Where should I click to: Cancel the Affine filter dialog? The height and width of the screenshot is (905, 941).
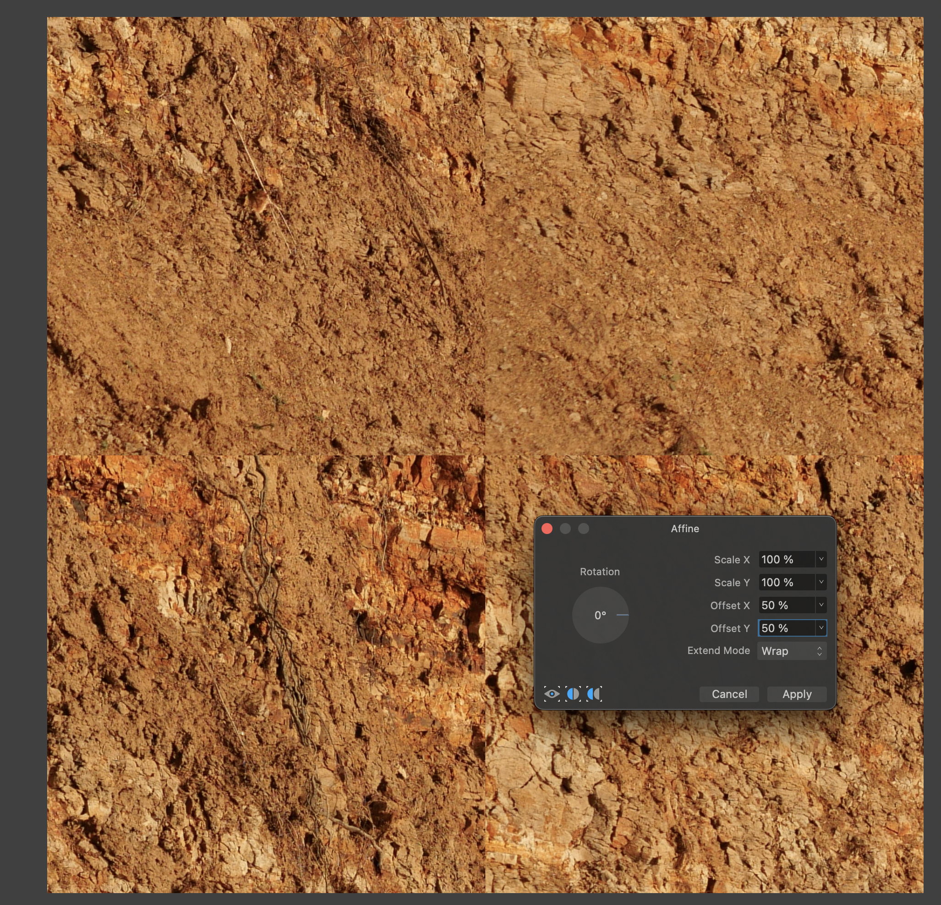point(729,694)
